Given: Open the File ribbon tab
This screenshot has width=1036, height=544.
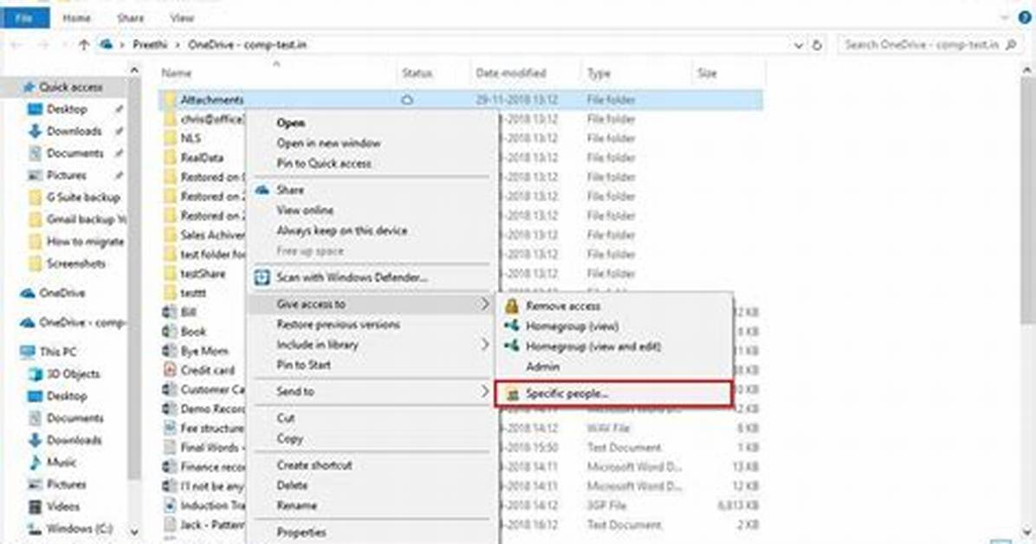Looking at the screenshot, I should click(24, 18).
